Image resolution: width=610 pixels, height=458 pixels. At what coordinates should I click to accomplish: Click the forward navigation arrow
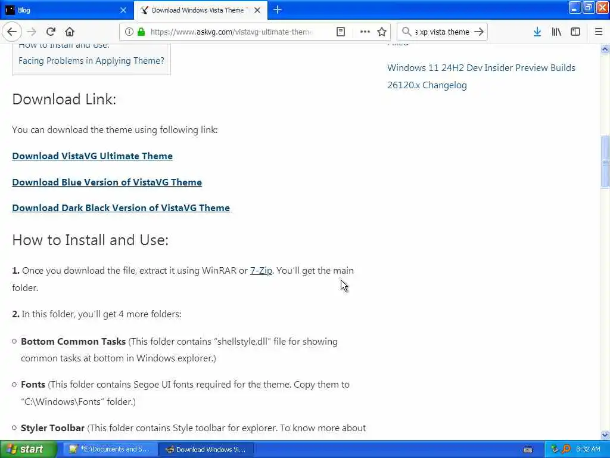32,32
